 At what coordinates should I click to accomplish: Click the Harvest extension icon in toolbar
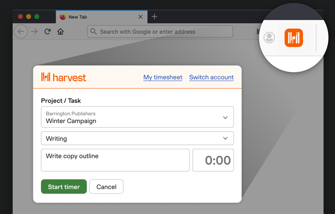click(x=294, y=38)
